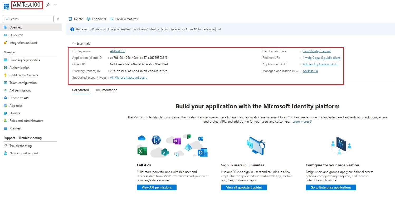Open the 0 certificate, 1 secret link
Image resolution: width=395 pixels, height=198 pixels.
point(316,51)
